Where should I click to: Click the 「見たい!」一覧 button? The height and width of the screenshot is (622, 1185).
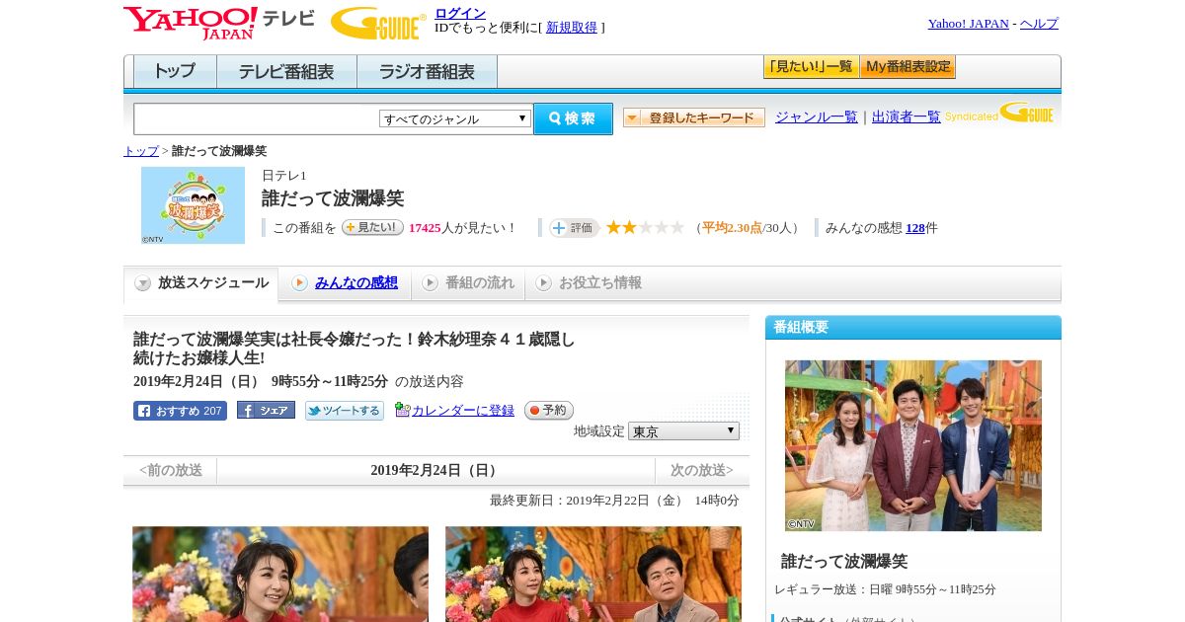(811, 67)
